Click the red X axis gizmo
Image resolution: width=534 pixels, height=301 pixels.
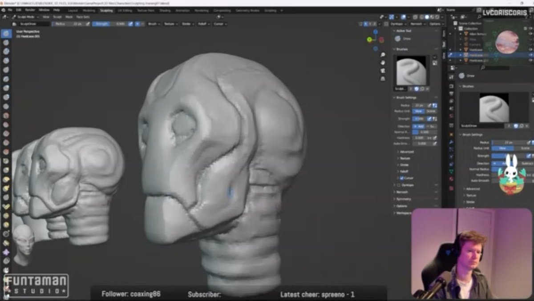pyautogui.click(x=381, y=40)
